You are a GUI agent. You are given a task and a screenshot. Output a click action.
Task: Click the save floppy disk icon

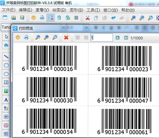click(22, 18)
